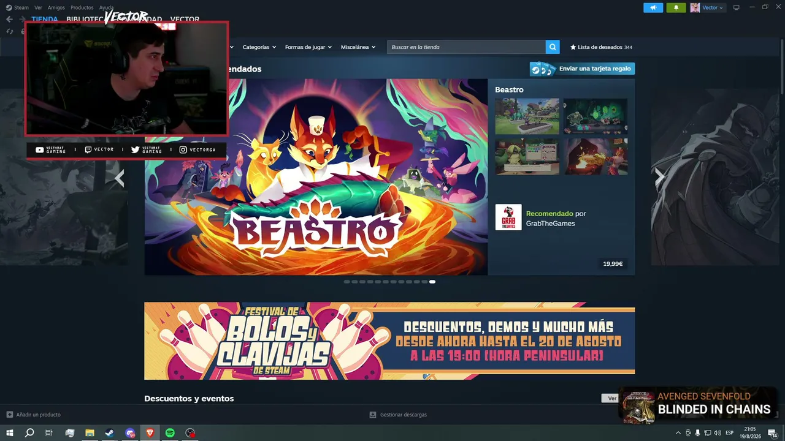Open the bottom-right Beastro screenshot thumbnail
The image size is (785, 441).
point(595,157)
